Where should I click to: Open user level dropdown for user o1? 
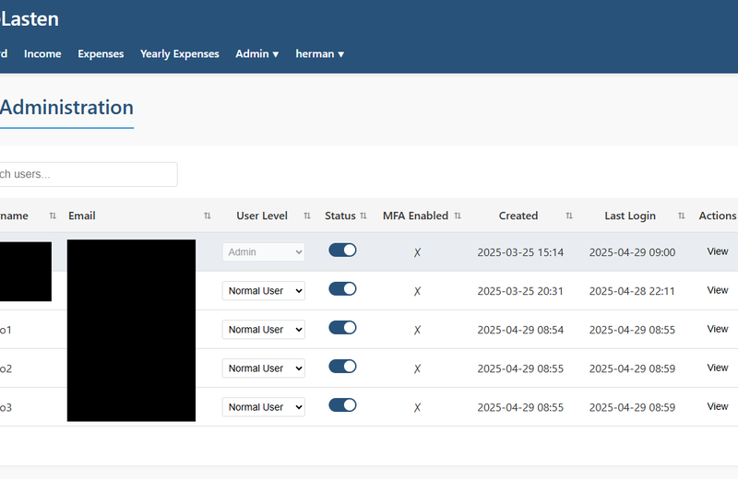(264, 330)
